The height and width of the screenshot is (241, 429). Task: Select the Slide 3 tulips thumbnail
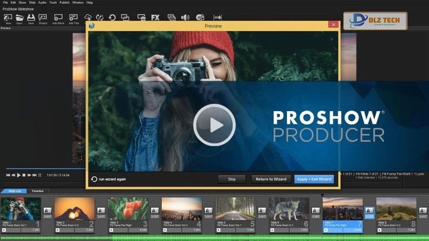pos(128,209)
